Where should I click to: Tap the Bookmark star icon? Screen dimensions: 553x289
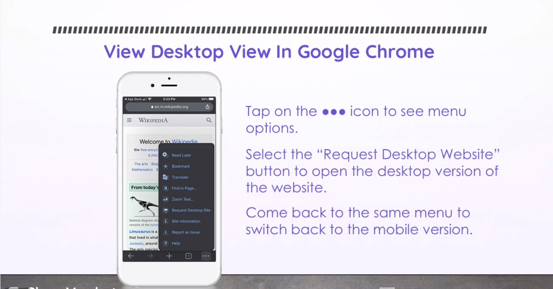[x=165, y=166]
